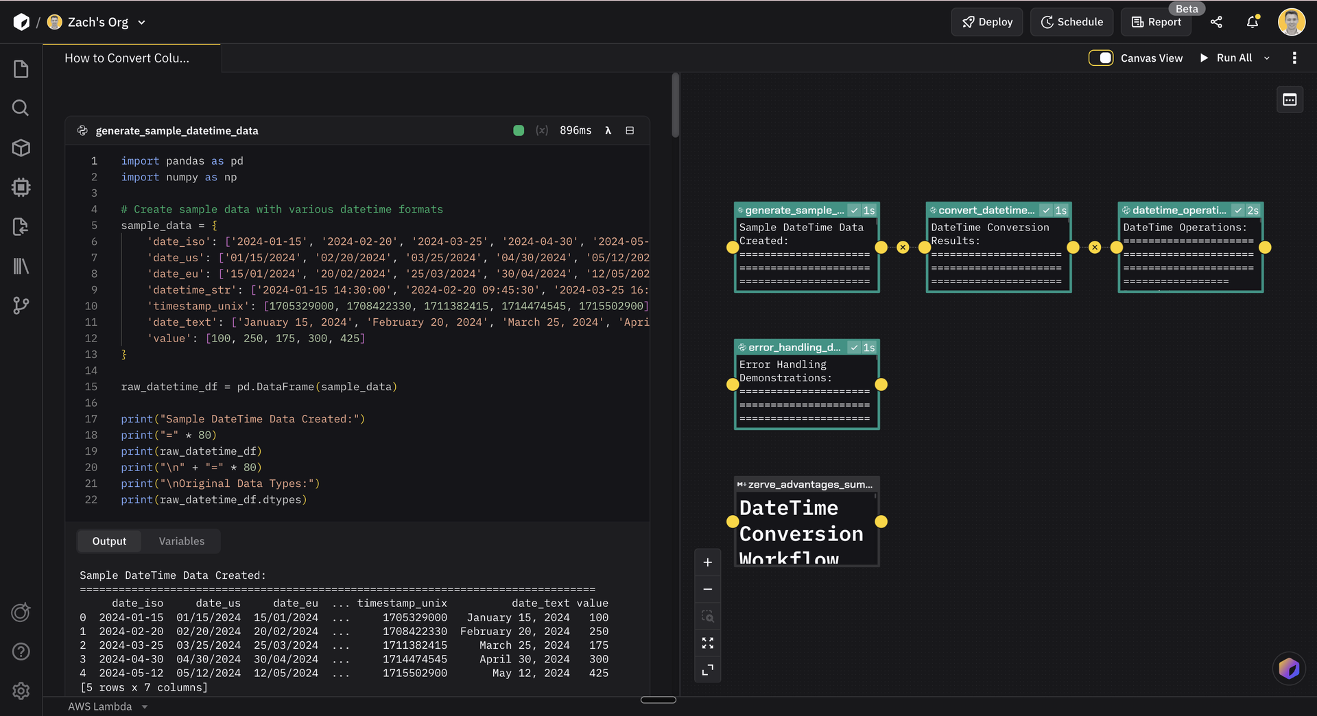Viewport: 1317px width, 716px height.
Task: Click the Schedule button
Action: click(1071, 22)
